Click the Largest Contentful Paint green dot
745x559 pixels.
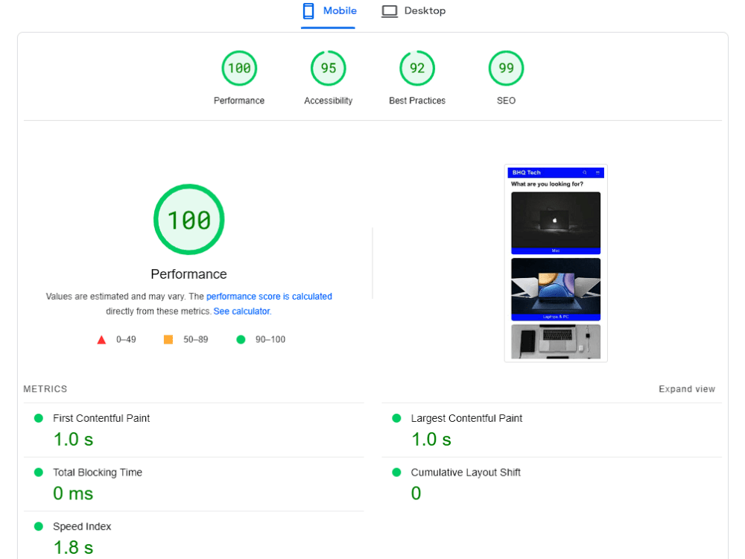[396, 418]
